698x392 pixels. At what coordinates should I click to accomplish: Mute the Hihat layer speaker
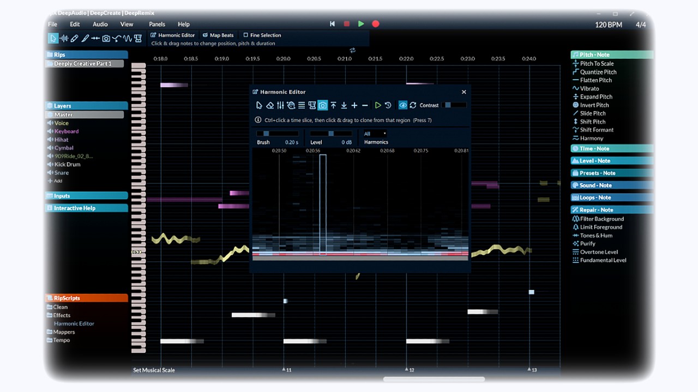pos(50,139)
